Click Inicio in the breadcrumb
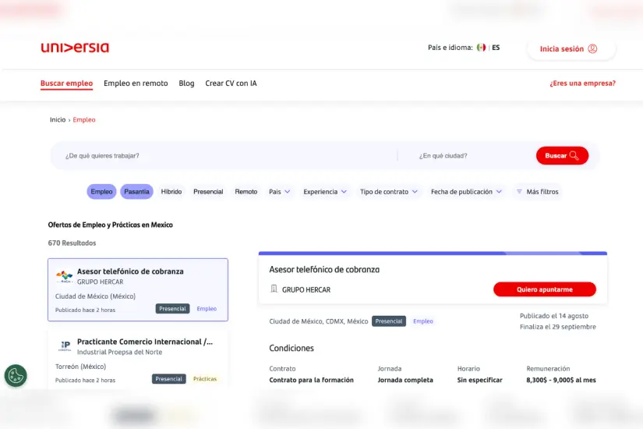This screenshot has width=643, height=429. tap(58, 120)
